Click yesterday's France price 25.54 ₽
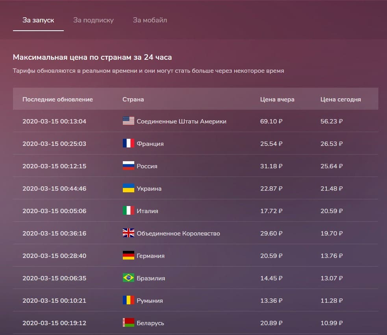387x335 pixels. point(271,144)
